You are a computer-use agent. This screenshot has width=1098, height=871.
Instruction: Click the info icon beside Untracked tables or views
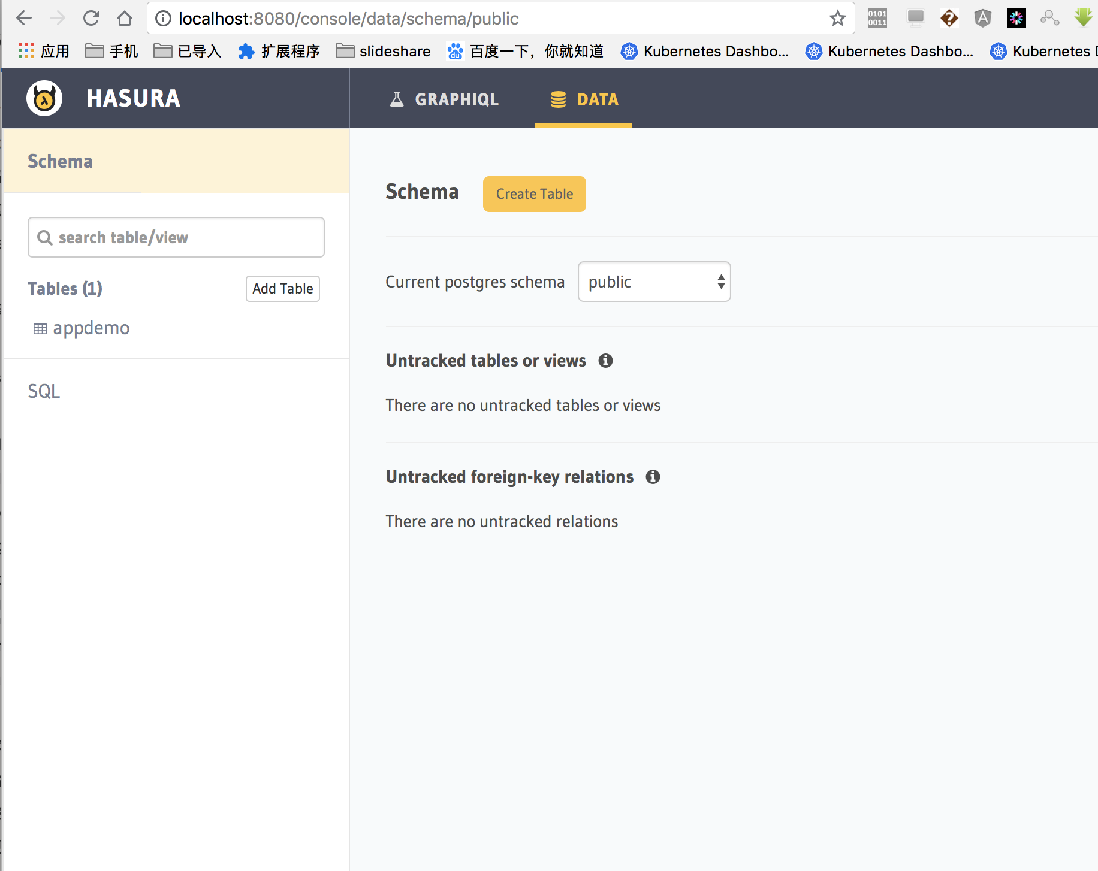(x=605, y=361)
